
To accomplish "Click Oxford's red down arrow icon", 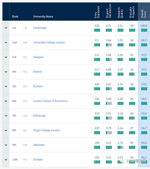I will point(24,72).
